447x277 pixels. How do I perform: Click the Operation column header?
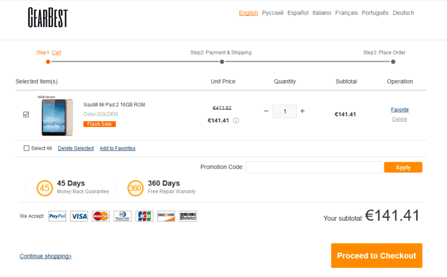coord(400,82)
